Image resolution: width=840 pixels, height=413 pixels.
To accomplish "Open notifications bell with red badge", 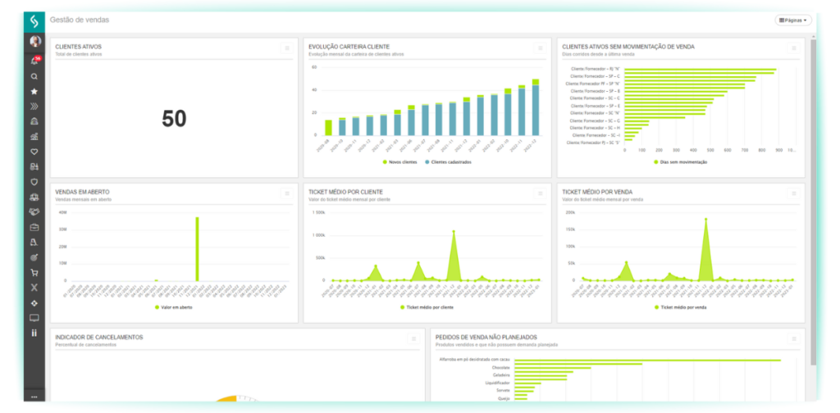I will [34, 61].
